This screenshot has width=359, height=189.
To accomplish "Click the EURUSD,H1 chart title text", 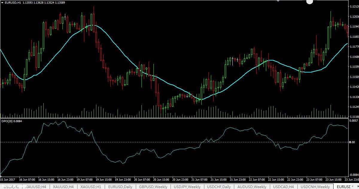I will [13, 2].
